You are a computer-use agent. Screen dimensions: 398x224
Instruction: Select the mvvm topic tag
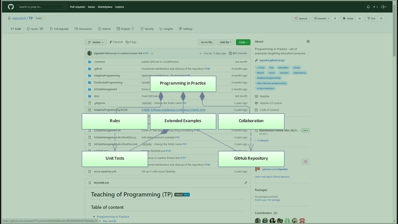272,73
